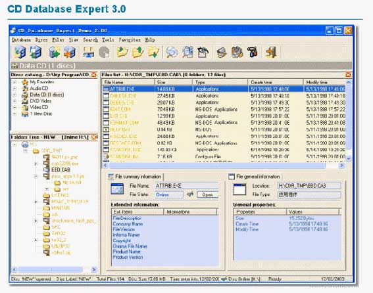Screen dimensions: 373x293
Task: Close the Folders Tree panel
Action: tap(94, 137)
